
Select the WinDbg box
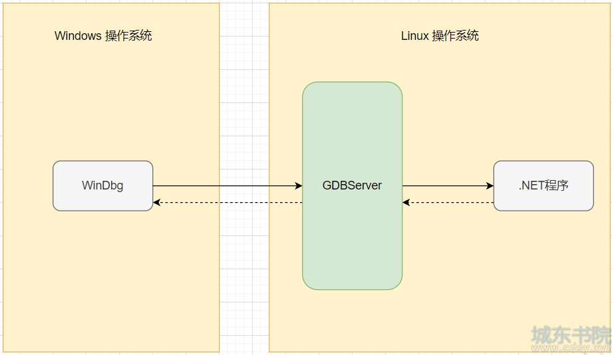pos(102,185)
